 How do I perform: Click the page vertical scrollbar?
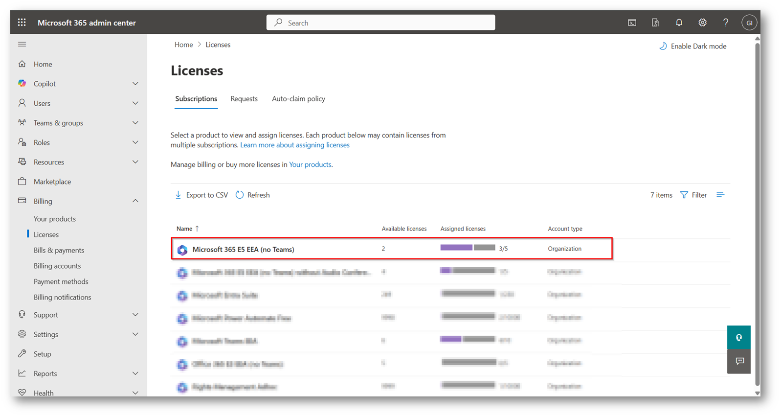click(x=757, y=215)
